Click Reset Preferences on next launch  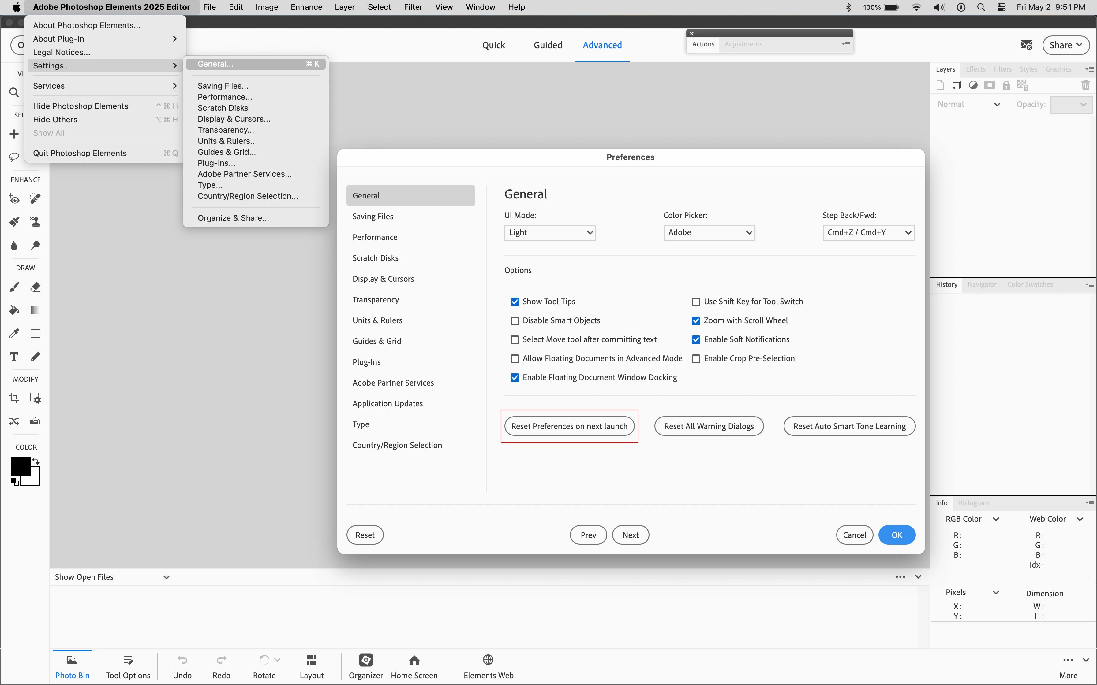[569, 426]
